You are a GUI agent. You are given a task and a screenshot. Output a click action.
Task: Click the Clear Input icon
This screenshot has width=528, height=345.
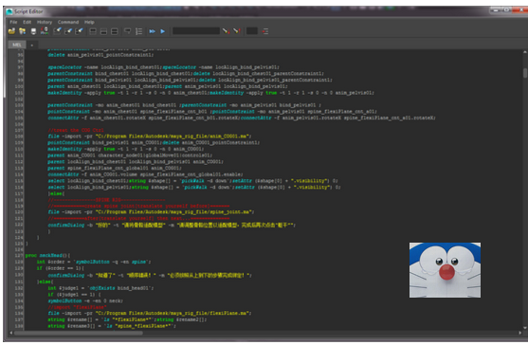(x=68, y=31)
